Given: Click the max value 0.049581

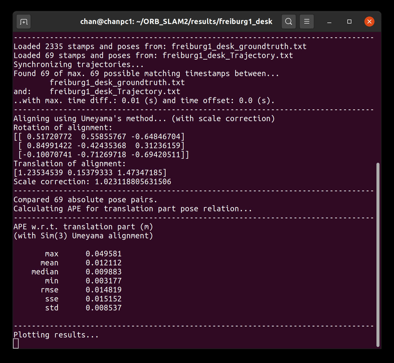Looking at the screenshot, I should 104,254.
